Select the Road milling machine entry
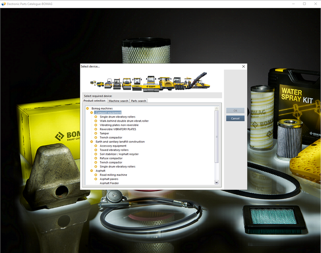Image resolution: width=321 pixels, height=253 pixels. [x=113, y=175]
